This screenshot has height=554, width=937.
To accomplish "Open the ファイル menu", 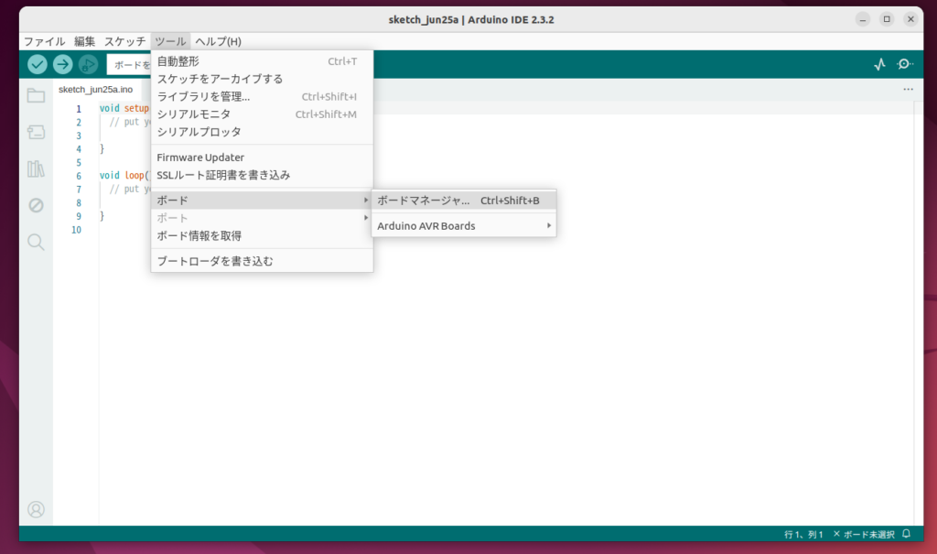I will (x=44, y=41).
